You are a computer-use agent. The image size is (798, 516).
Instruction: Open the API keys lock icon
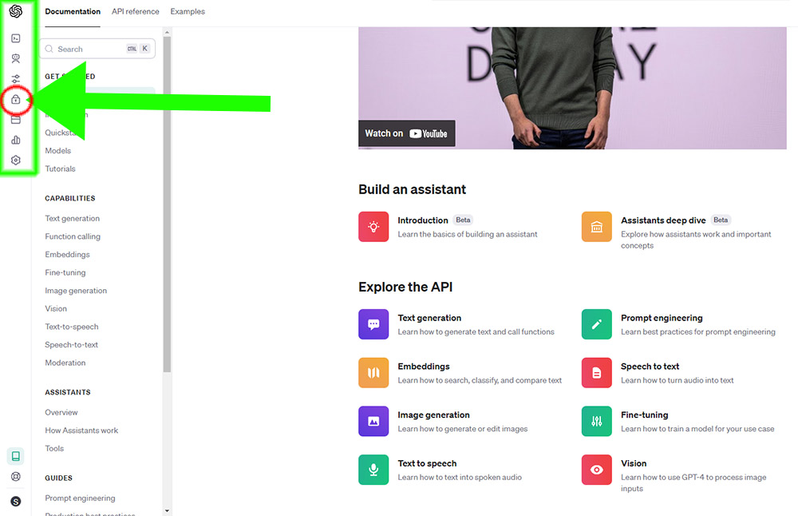point(16,99)
